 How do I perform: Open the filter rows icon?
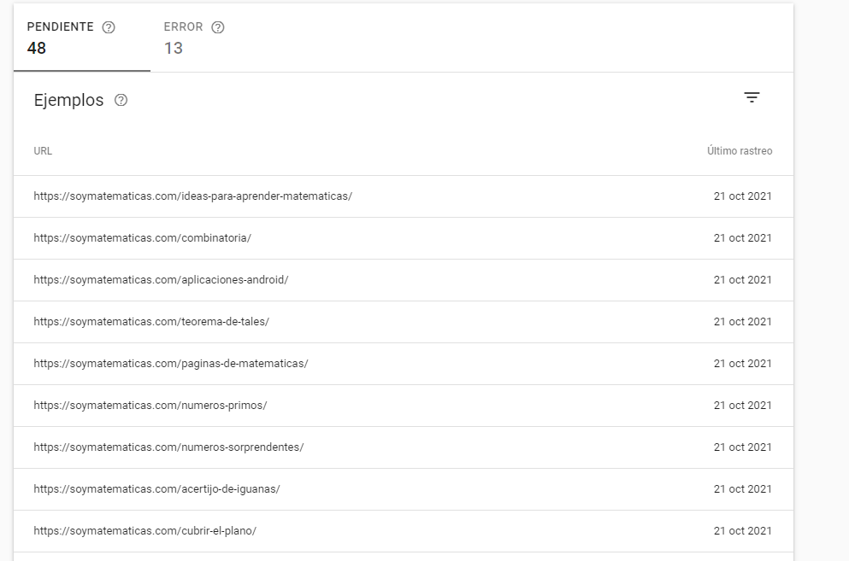tap(752, 97)
